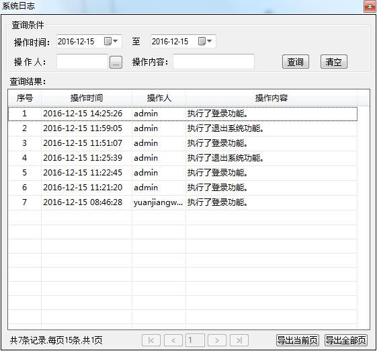Select the row with time 11:22:45
Image resolution: width=377 pixels, height=351 pixels.
click(x=183, y=173)
